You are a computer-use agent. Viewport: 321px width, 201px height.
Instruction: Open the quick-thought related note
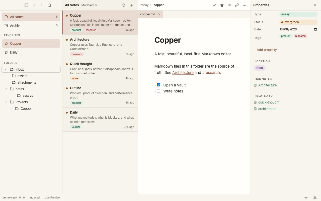[x=269, y=102]
